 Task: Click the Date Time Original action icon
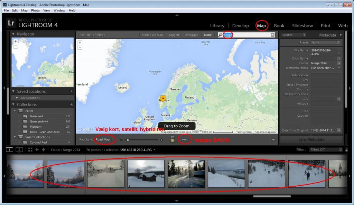click(x=339, y=130)
